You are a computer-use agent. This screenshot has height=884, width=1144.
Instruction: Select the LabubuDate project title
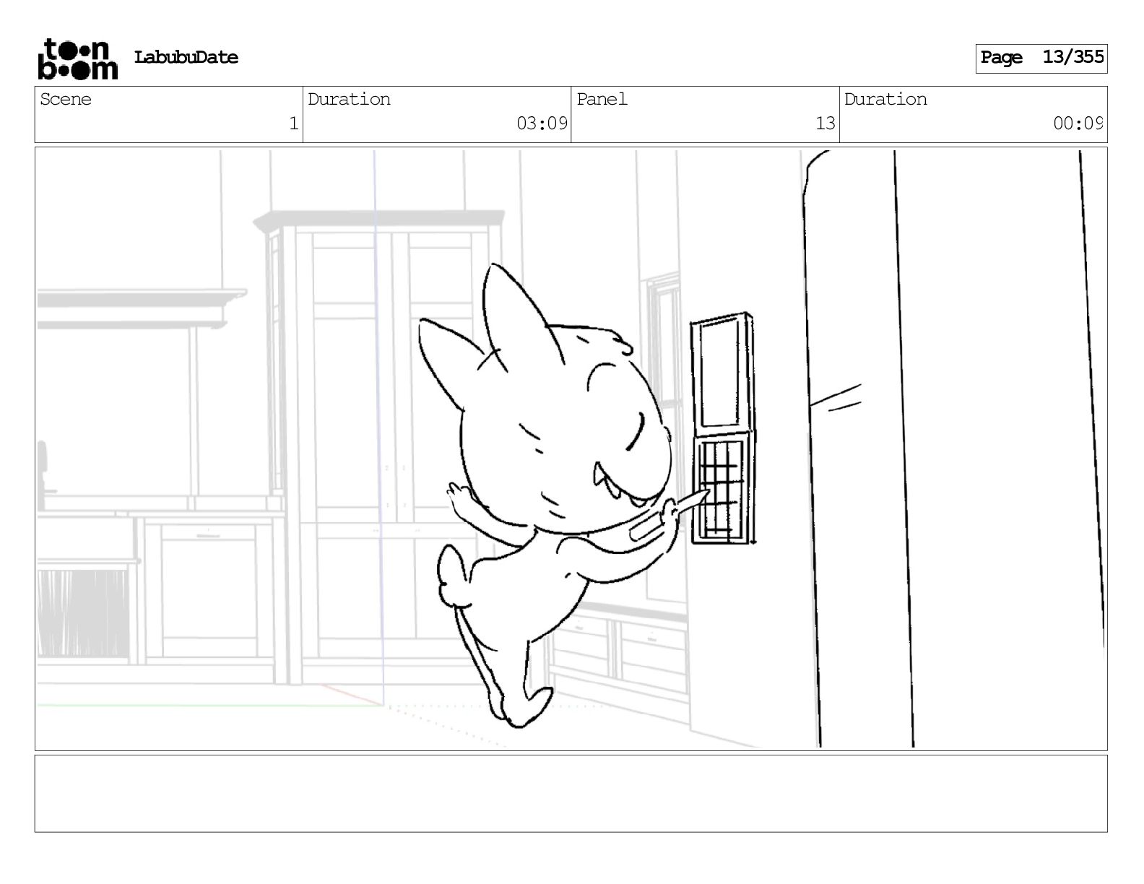coord(186,58)
